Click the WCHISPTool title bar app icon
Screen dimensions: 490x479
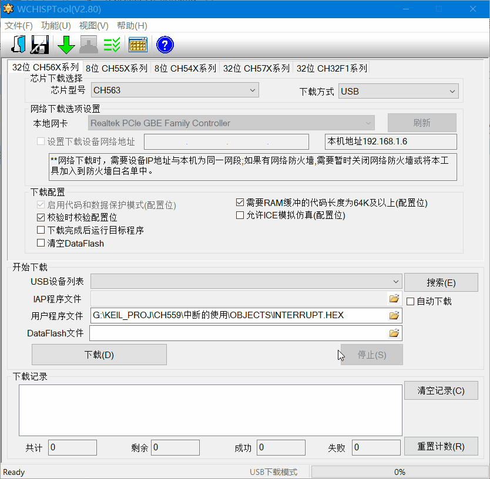pyautogui.click(x=8, y=9)
